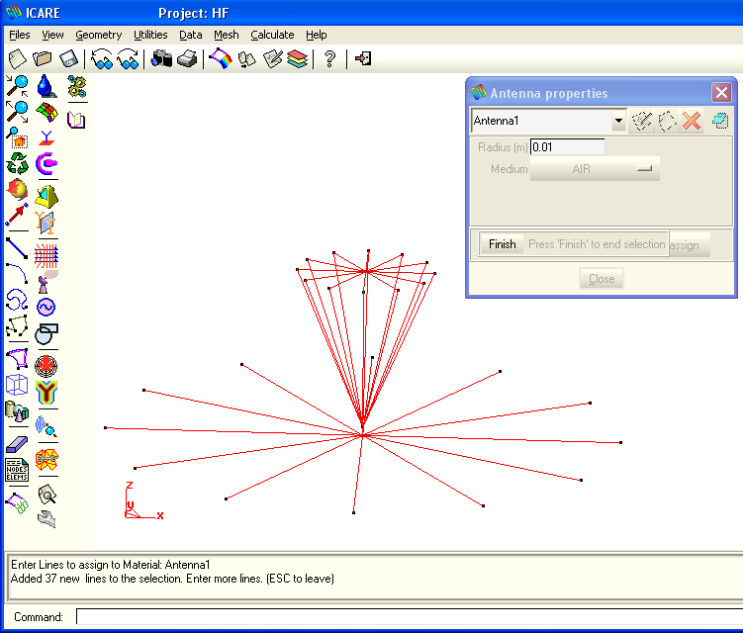Click the wrench over mesh icon
This screenshot has height=633, width=743.
(x=46, y=460)
